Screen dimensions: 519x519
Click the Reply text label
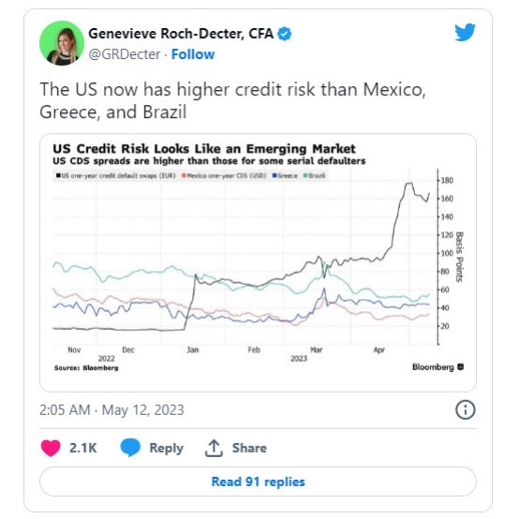point(166,448)
